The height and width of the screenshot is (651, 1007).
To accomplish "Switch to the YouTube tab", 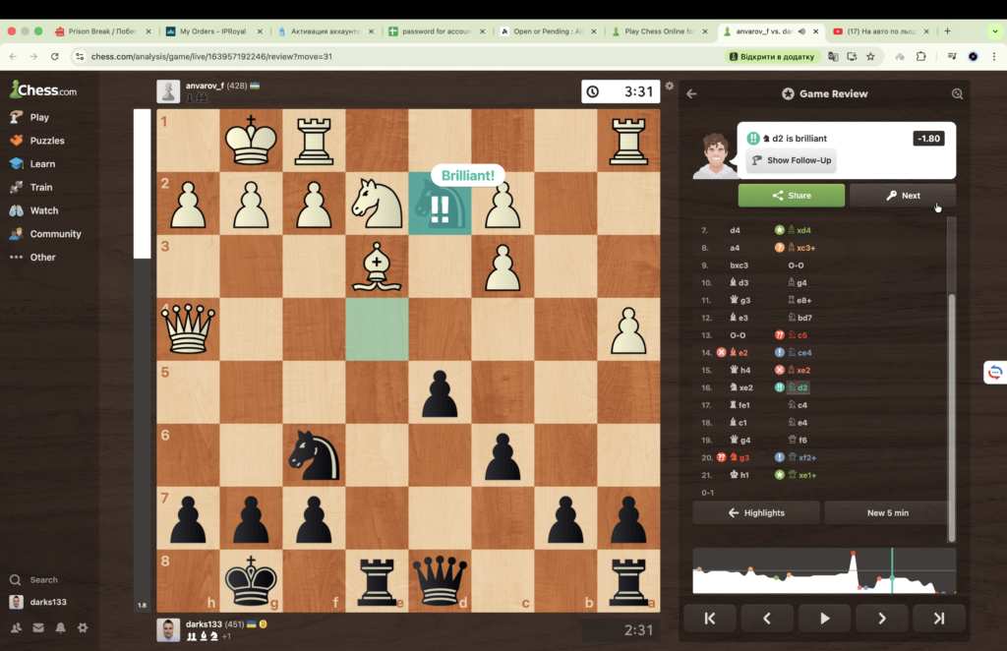I will point(880,30).
